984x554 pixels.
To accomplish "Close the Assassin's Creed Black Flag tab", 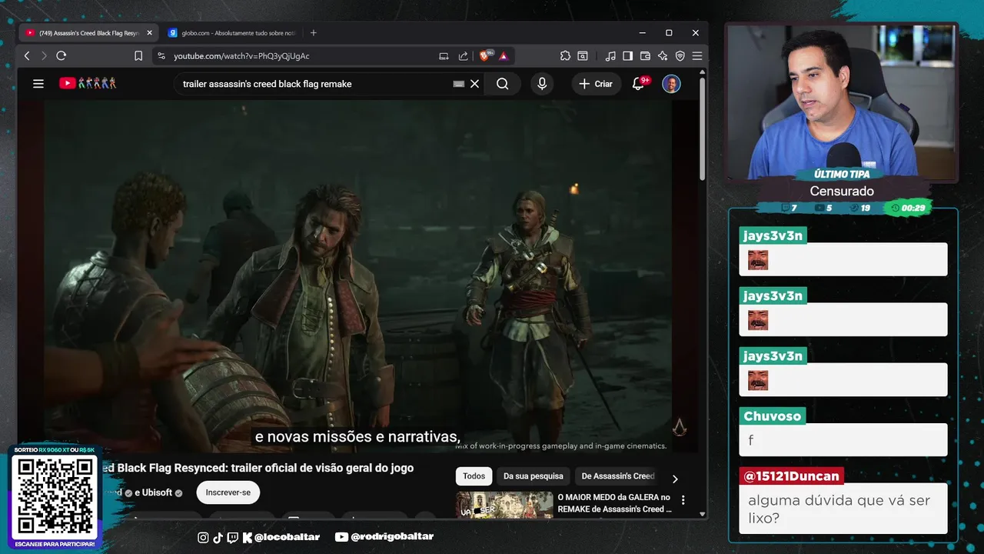I will click(149, 33).
